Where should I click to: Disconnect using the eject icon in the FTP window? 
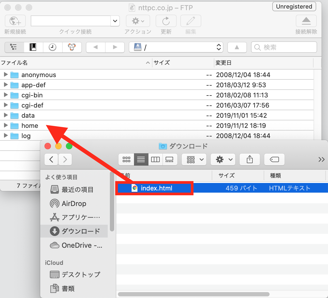306,21
